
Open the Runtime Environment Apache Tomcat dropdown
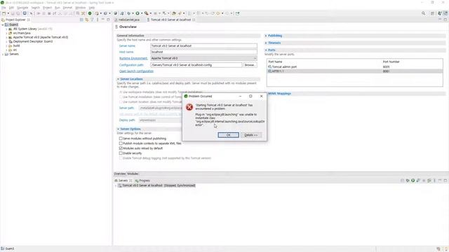pos(203,58)
